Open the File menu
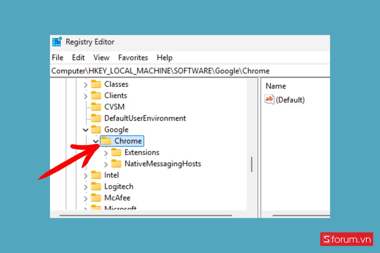Viewport: 380px width, 253px height. tap(58, 58)
